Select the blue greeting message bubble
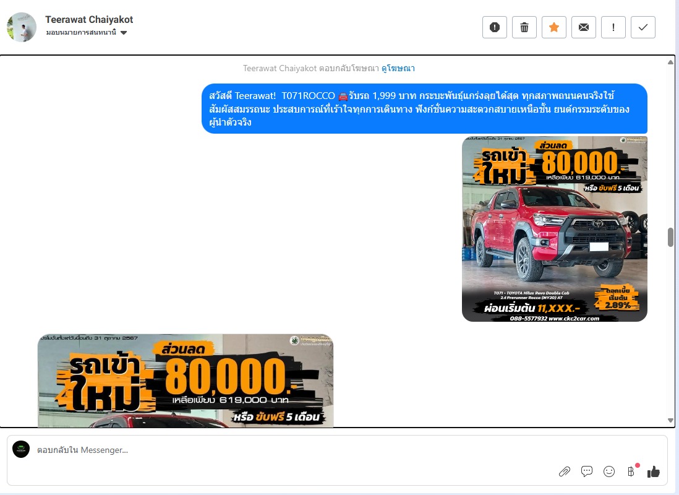Screen dimensions: 679x495 424,109
